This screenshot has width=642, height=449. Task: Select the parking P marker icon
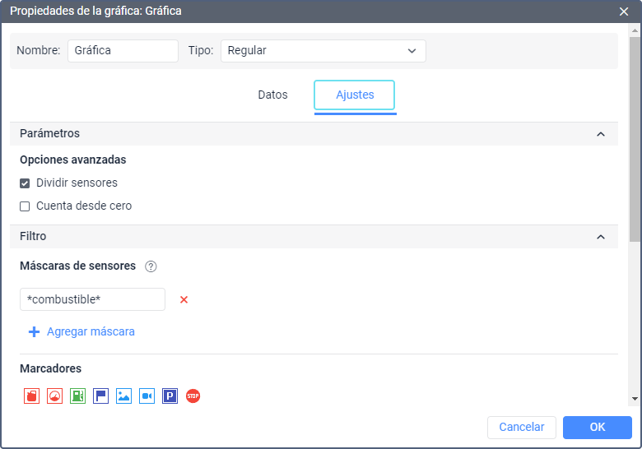[170, 396]
